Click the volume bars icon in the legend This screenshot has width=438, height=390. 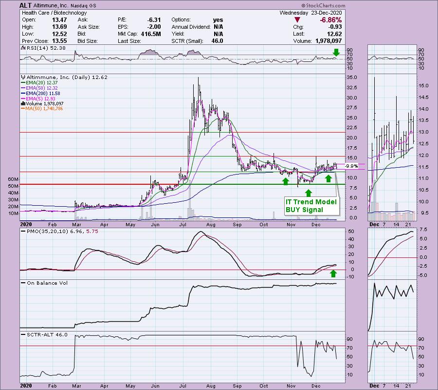coord(23,104)
